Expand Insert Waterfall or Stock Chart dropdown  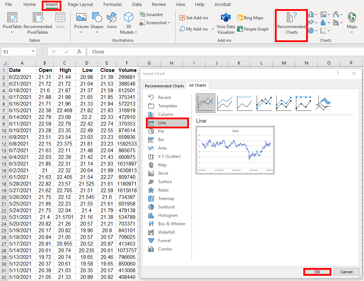pyautogui.click(x=341, y=15)
